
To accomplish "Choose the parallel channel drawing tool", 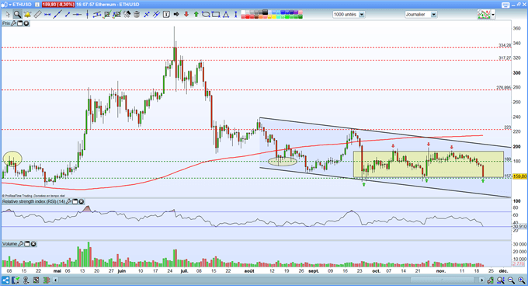I will pos(97,15).
